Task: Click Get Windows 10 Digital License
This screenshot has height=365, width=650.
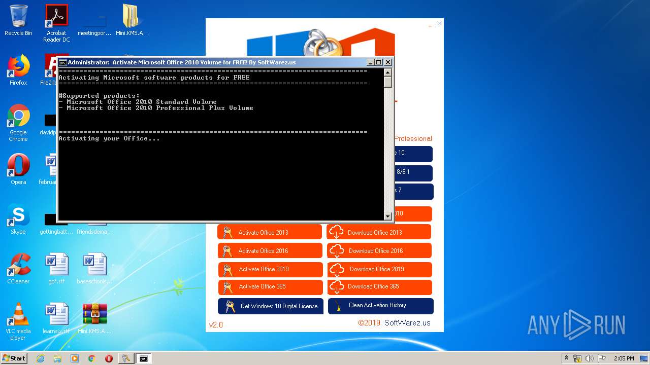Action: pyautogui.click(x=271, y=306)
